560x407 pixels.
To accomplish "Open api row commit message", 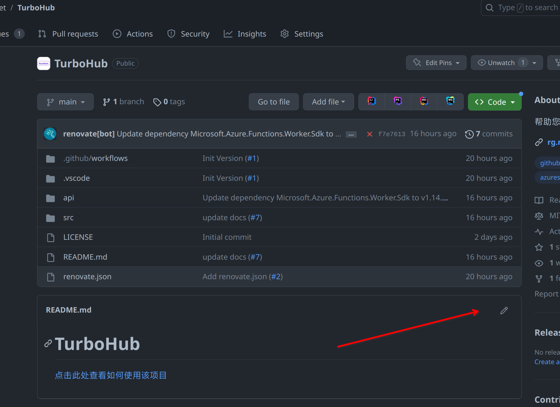I will pos(325,198).
